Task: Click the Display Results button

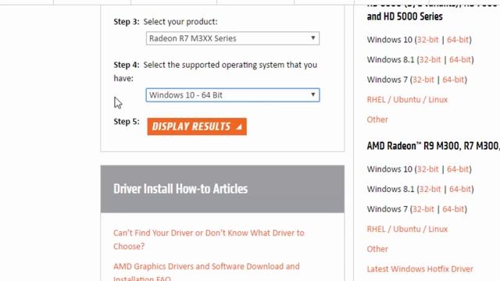Action: click(x=197, y=126)
